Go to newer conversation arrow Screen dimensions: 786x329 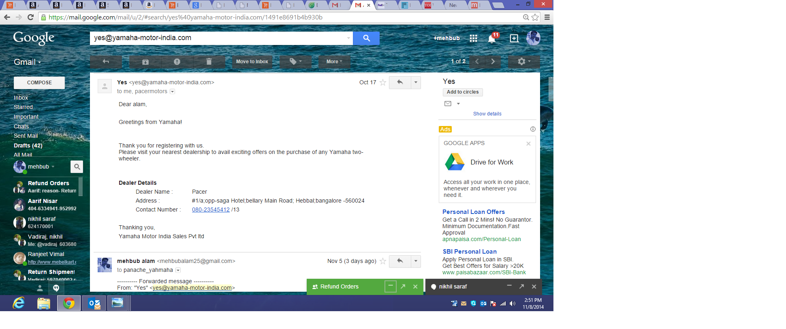477,62
